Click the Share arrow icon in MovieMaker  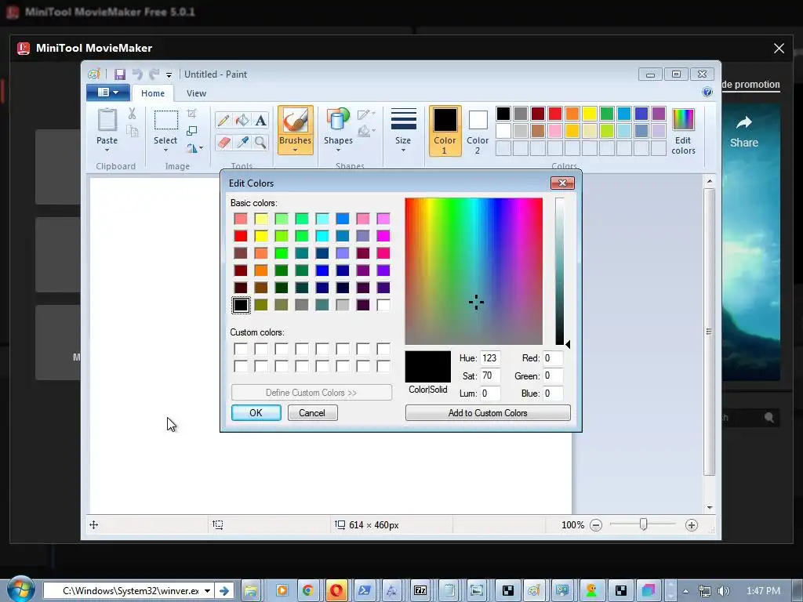click(x=743, y=122)
